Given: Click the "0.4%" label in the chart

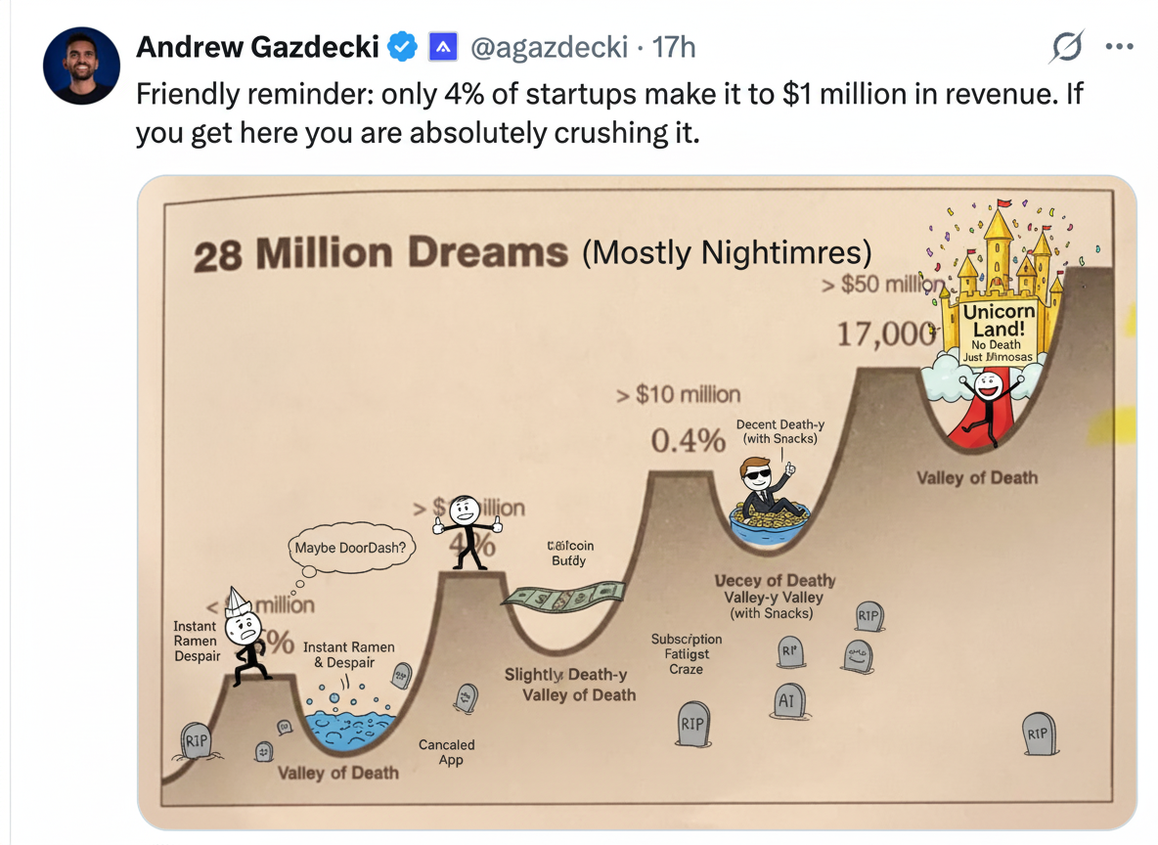Looking at the screenshot, I should (688, 441).
